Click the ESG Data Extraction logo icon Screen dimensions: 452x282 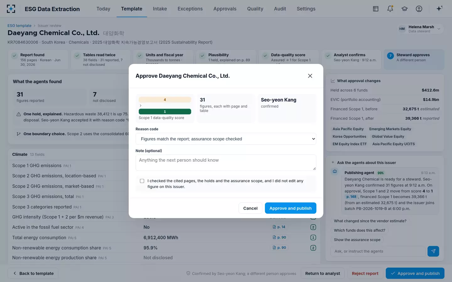point(11,9)
